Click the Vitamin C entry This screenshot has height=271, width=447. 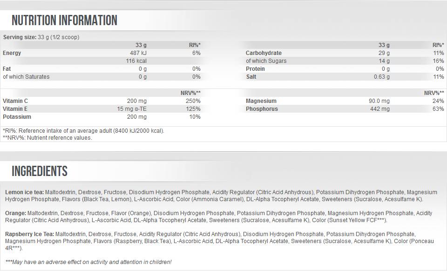click(18, 101)
